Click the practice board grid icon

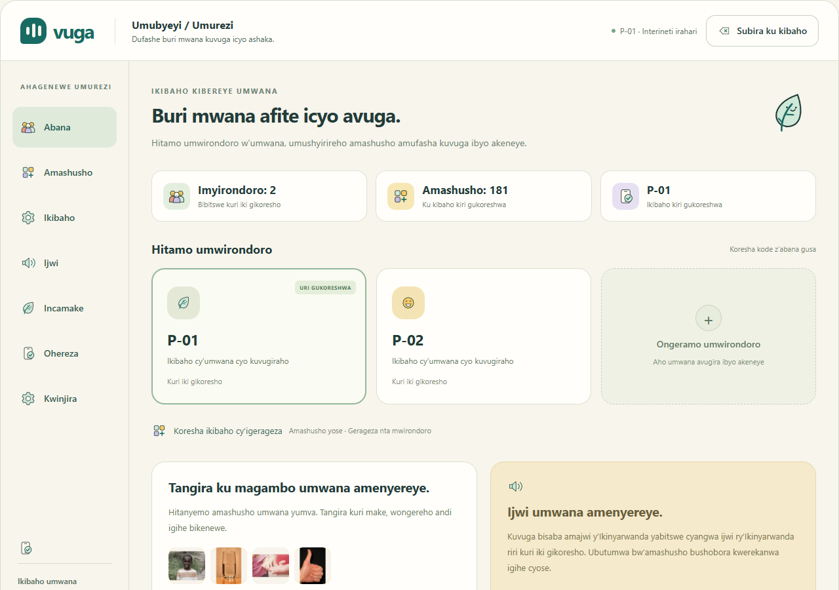click(x=159, y=431)
